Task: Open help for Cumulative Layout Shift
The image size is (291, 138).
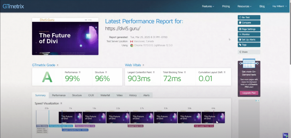Action: coord(225,72)
